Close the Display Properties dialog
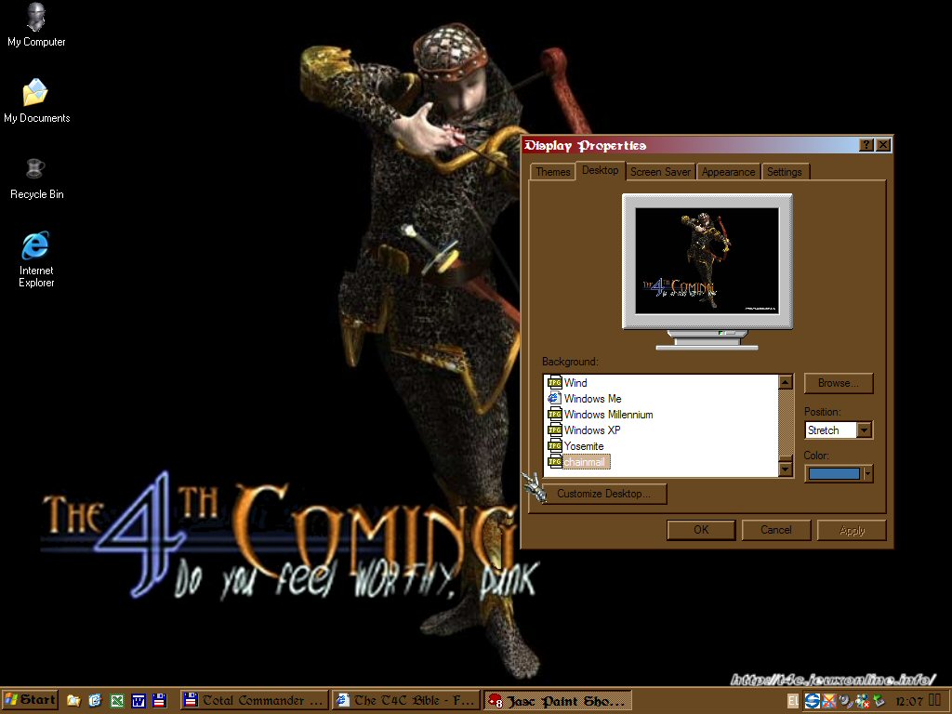The width and height of the screenshot is (952, 714). (x=883, y=145)
